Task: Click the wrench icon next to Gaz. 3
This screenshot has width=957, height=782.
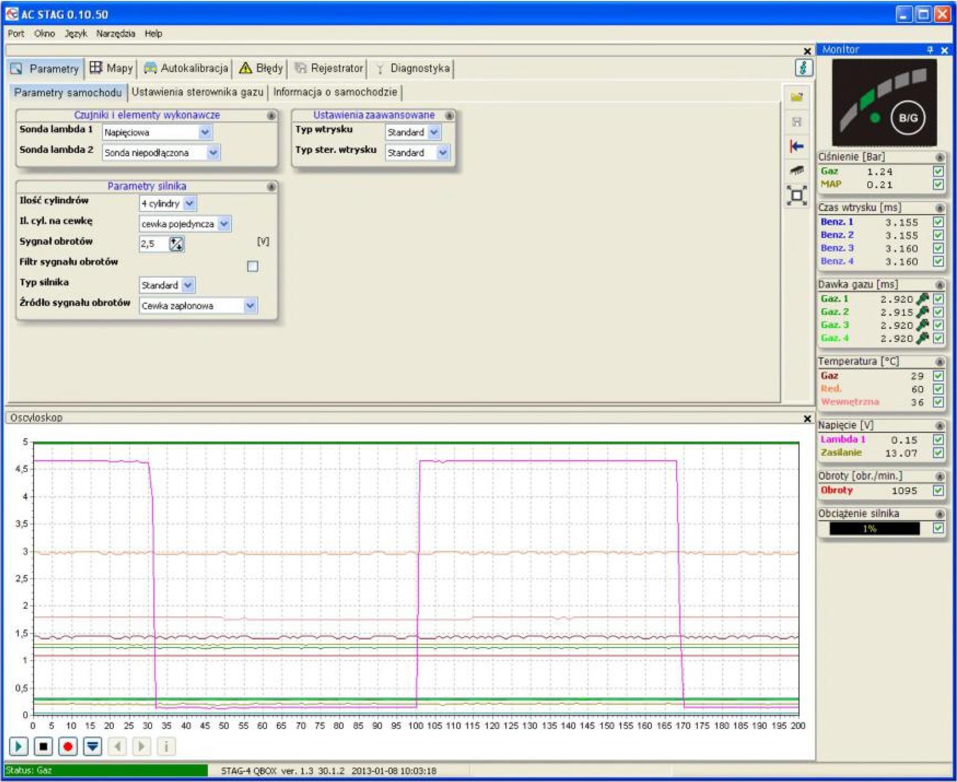Action: pos(922,325)
